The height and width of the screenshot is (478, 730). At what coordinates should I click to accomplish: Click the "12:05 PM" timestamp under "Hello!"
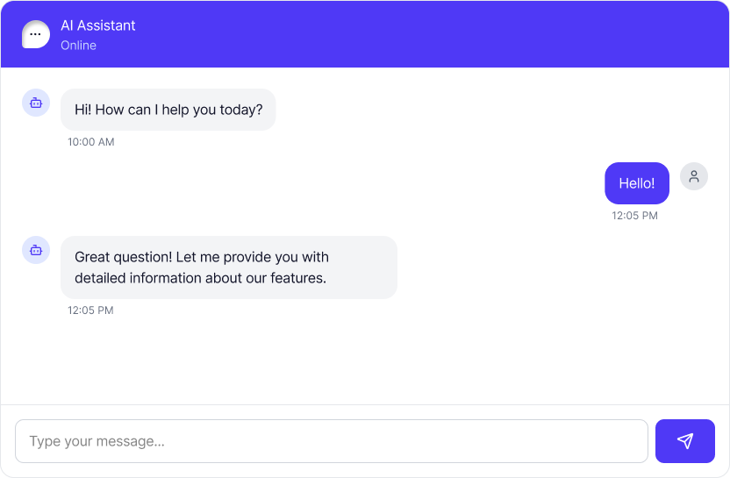[x=634, y=216]
